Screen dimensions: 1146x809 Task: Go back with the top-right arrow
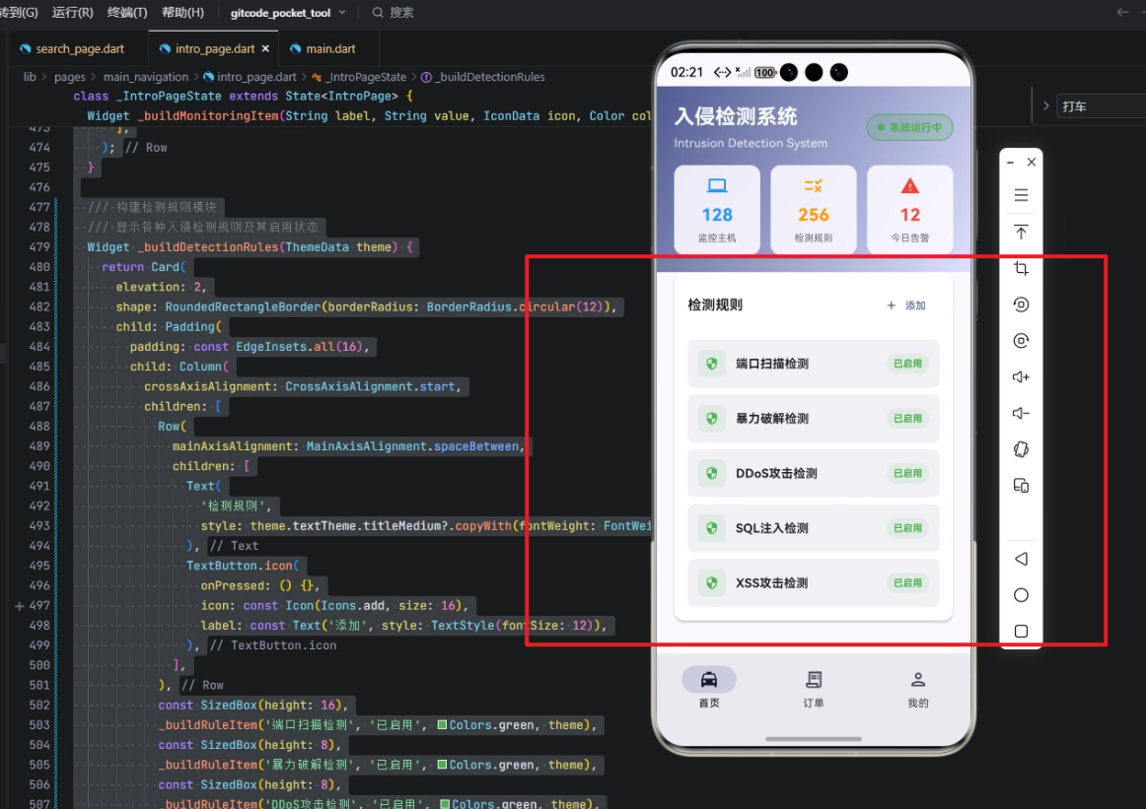[1122, 12]
